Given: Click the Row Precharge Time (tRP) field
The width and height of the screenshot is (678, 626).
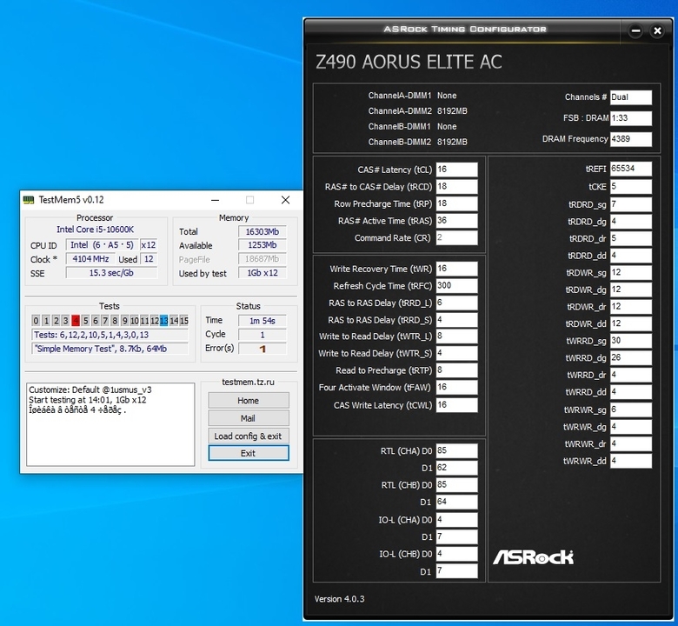Looking at the screenshot, I should [456, 203].
